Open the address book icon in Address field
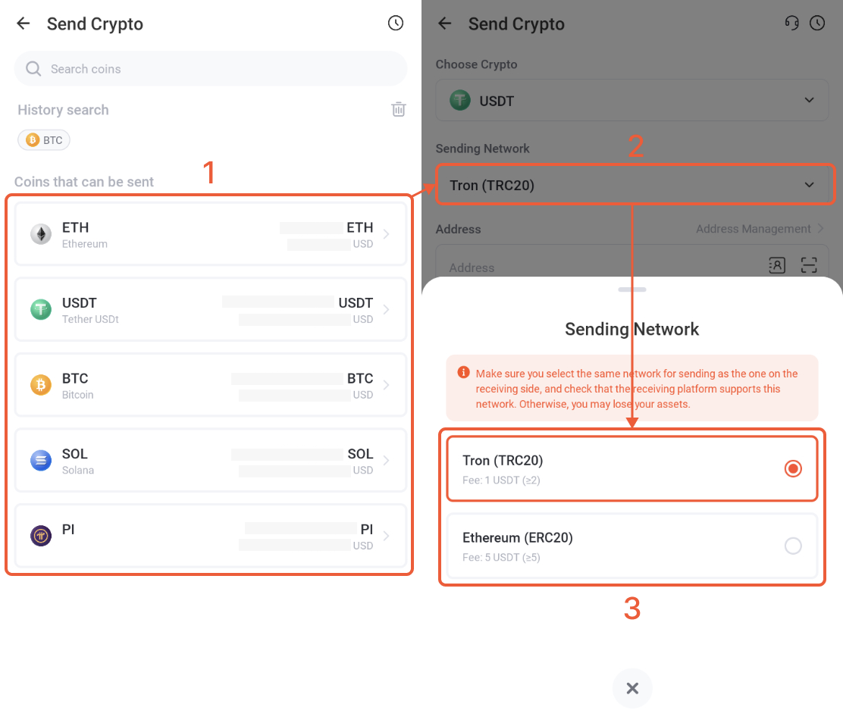Image resolution: width=843 pixels, height=726 pixels. (776, 265)
